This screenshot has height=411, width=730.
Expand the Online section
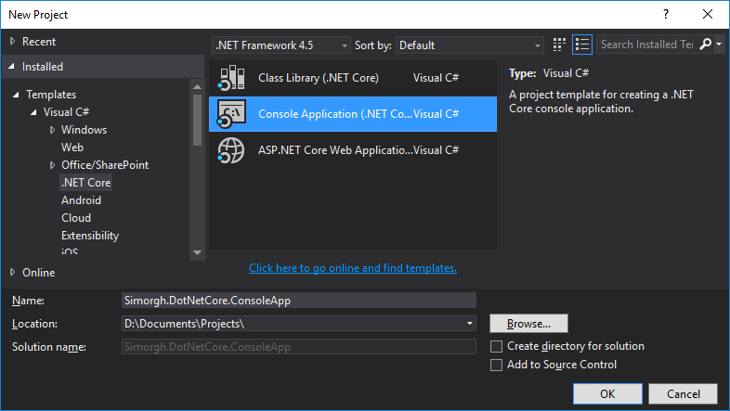(x=13, y=272)
